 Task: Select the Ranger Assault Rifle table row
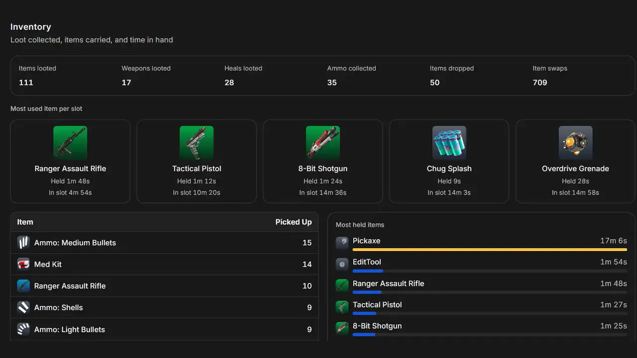164,286
